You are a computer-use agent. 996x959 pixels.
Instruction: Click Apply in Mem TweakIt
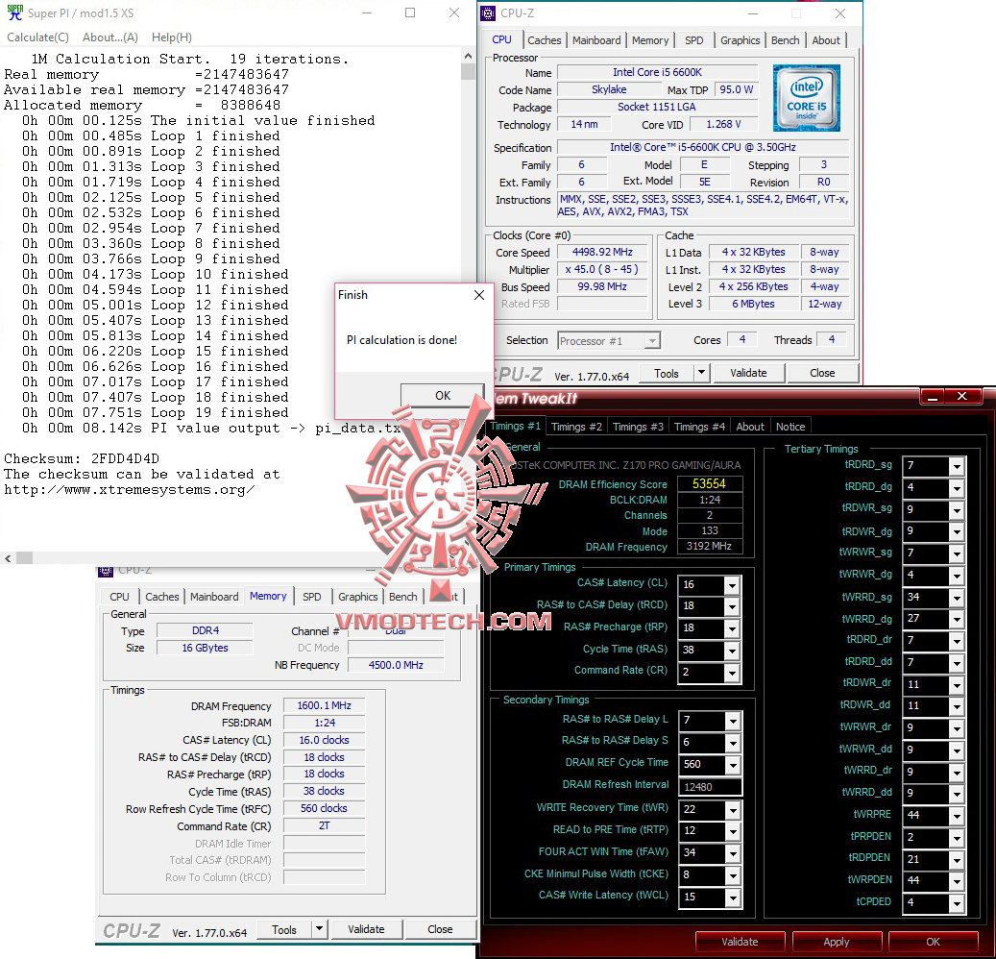click(x=837, y=942)
